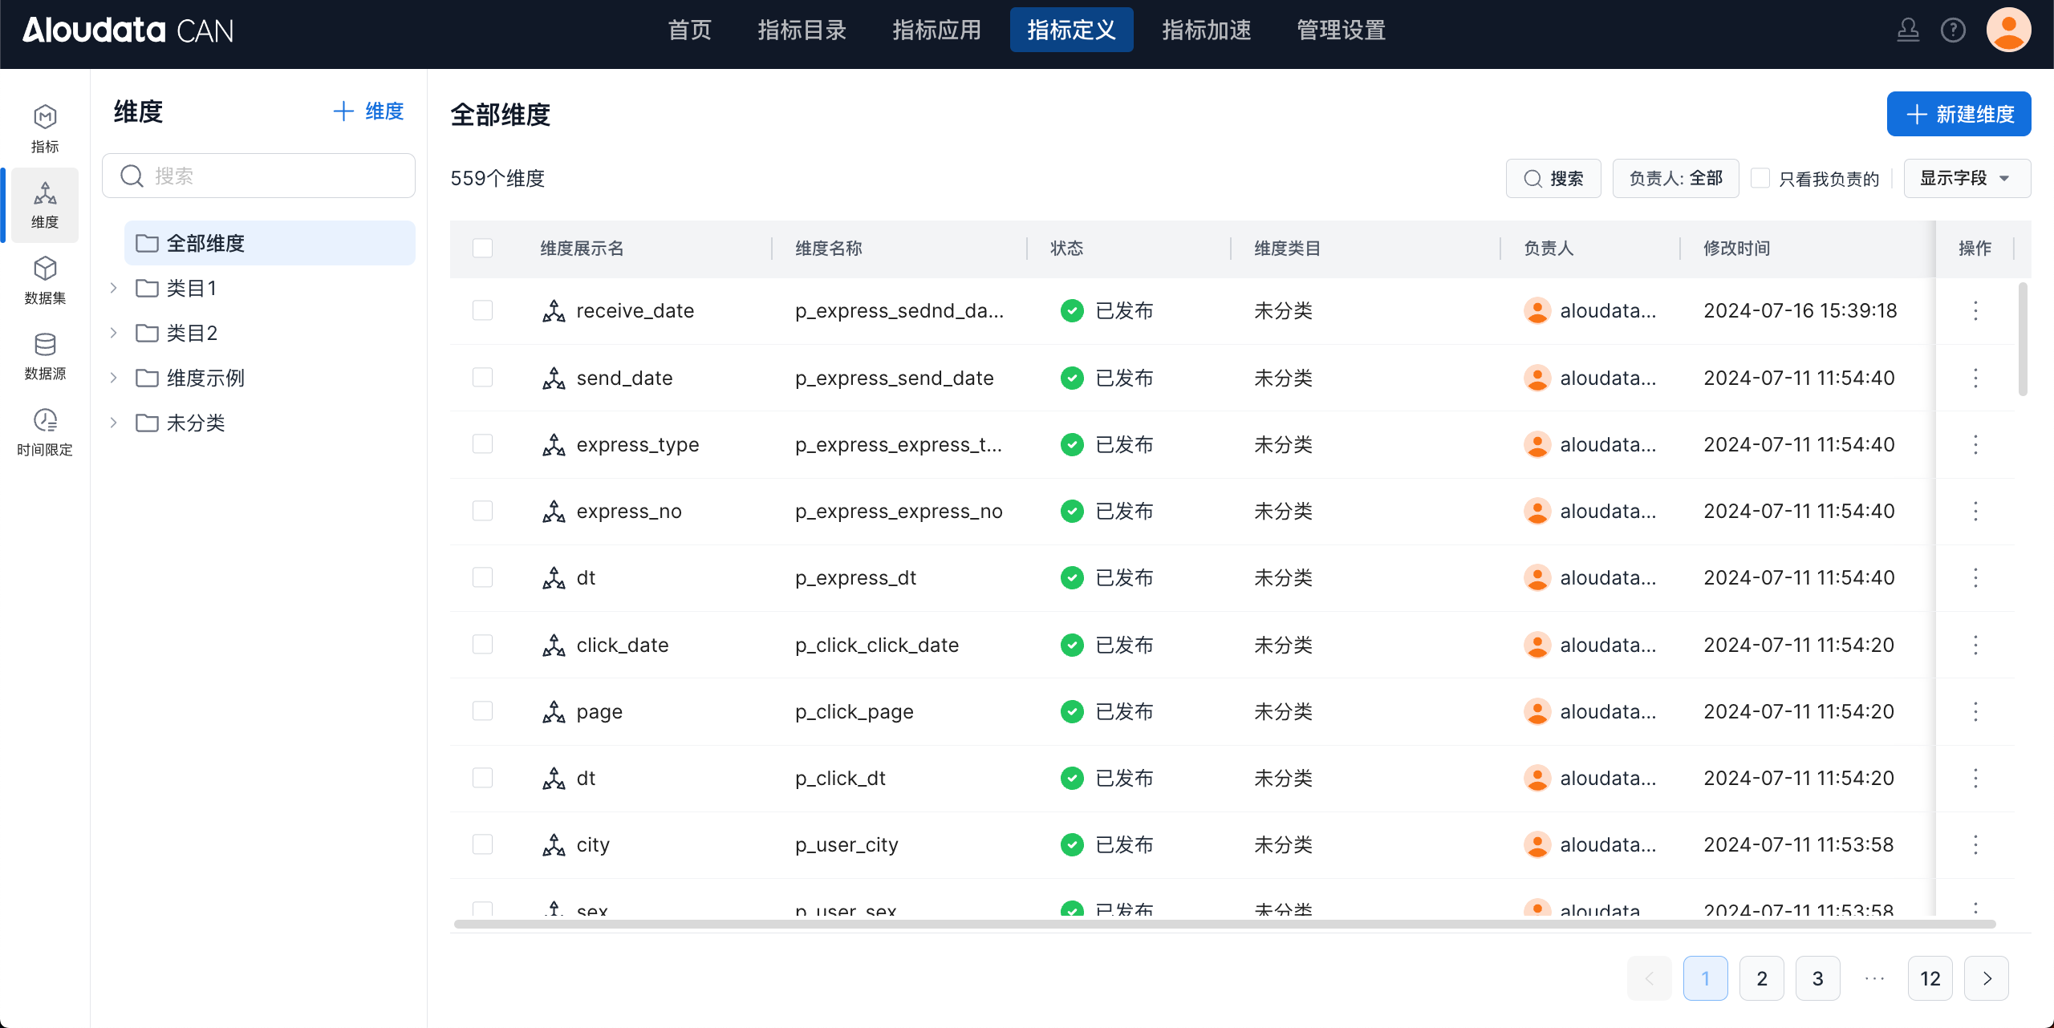Expand the 类目1 folder
This screenshot has width=2054, height=1028.
114,288
